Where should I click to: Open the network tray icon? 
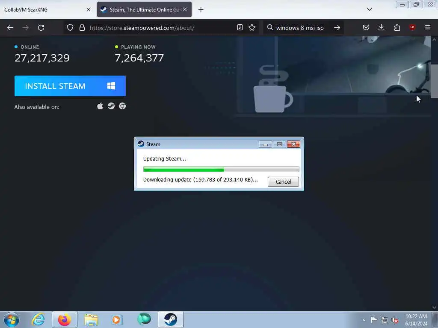[385, 320]
